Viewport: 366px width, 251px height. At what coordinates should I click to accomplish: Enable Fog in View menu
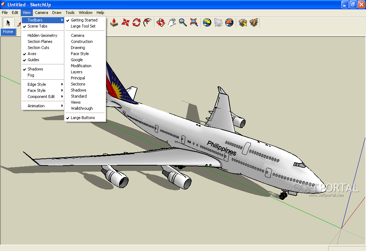pos(43,75)
